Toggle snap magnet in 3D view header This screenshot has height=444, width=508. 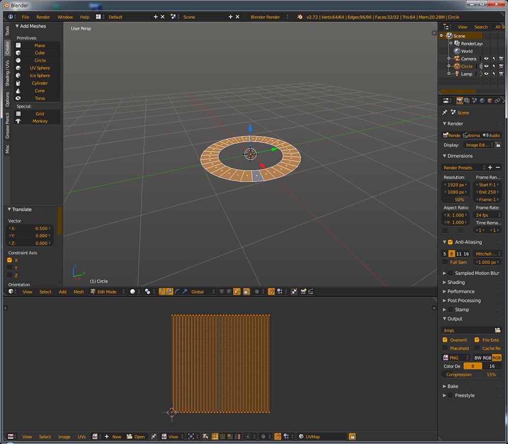point(271,292)
